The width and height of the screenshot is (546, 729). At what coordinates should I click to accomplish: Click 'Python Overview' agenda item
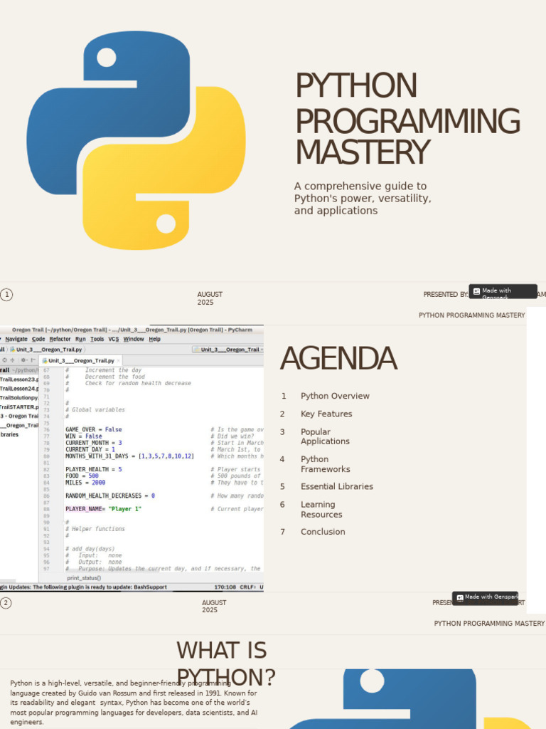coord(335,396)
